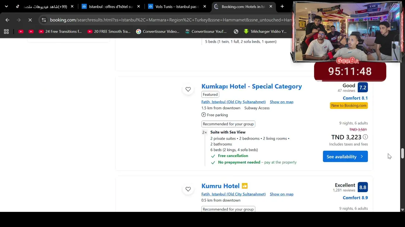405x227 pixels.
Task: Click '0.5 km from downtown' text
Action: (x=221, y=200)
